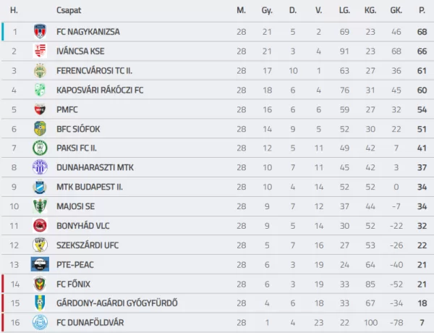Click the GK. goal difference header
The image size is (434, 333).
396,10
